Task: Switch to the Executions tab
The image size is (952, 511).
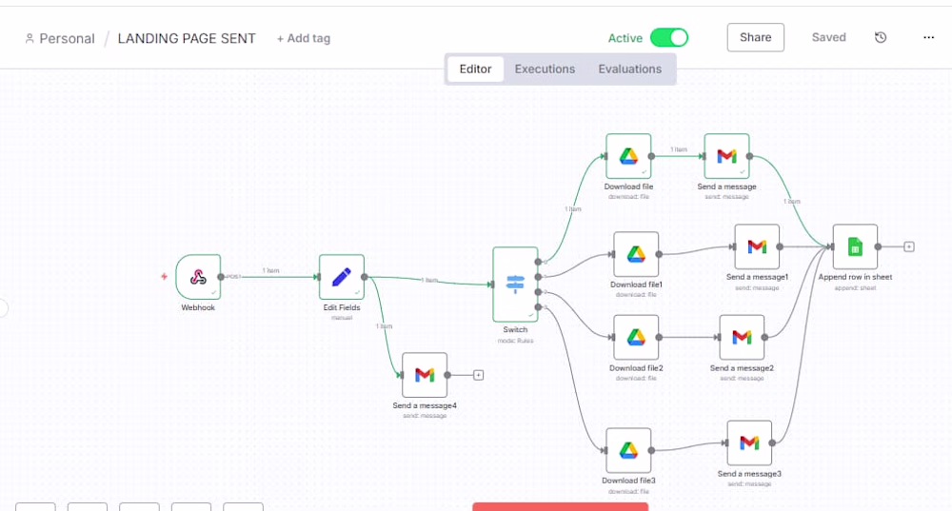Action: 545,69
